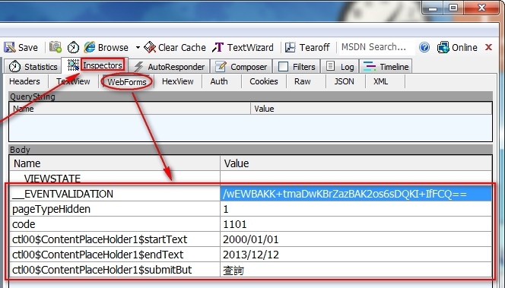Open the Timeline tab
Image resolution: width=505 pixels, height=288 pixels.
coord(386,67)
